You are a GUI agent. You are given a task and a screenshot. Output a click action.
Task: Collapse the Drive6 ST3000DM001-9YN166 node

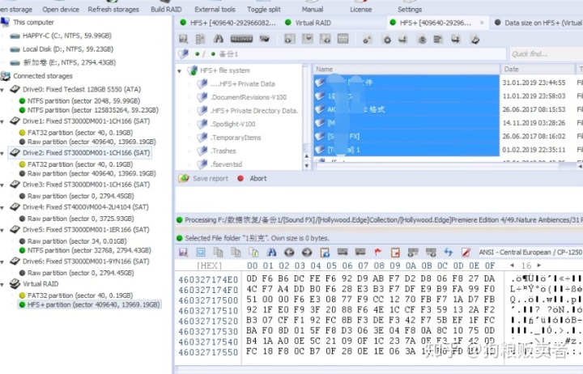tap(2, 261)
